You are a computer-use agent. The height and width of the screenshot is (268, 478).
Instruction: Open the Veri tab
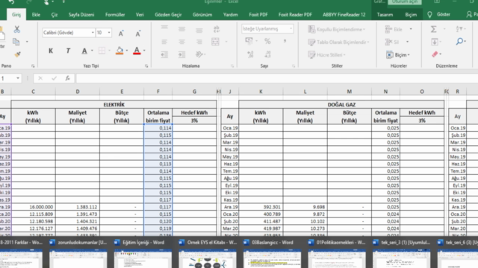140,15
